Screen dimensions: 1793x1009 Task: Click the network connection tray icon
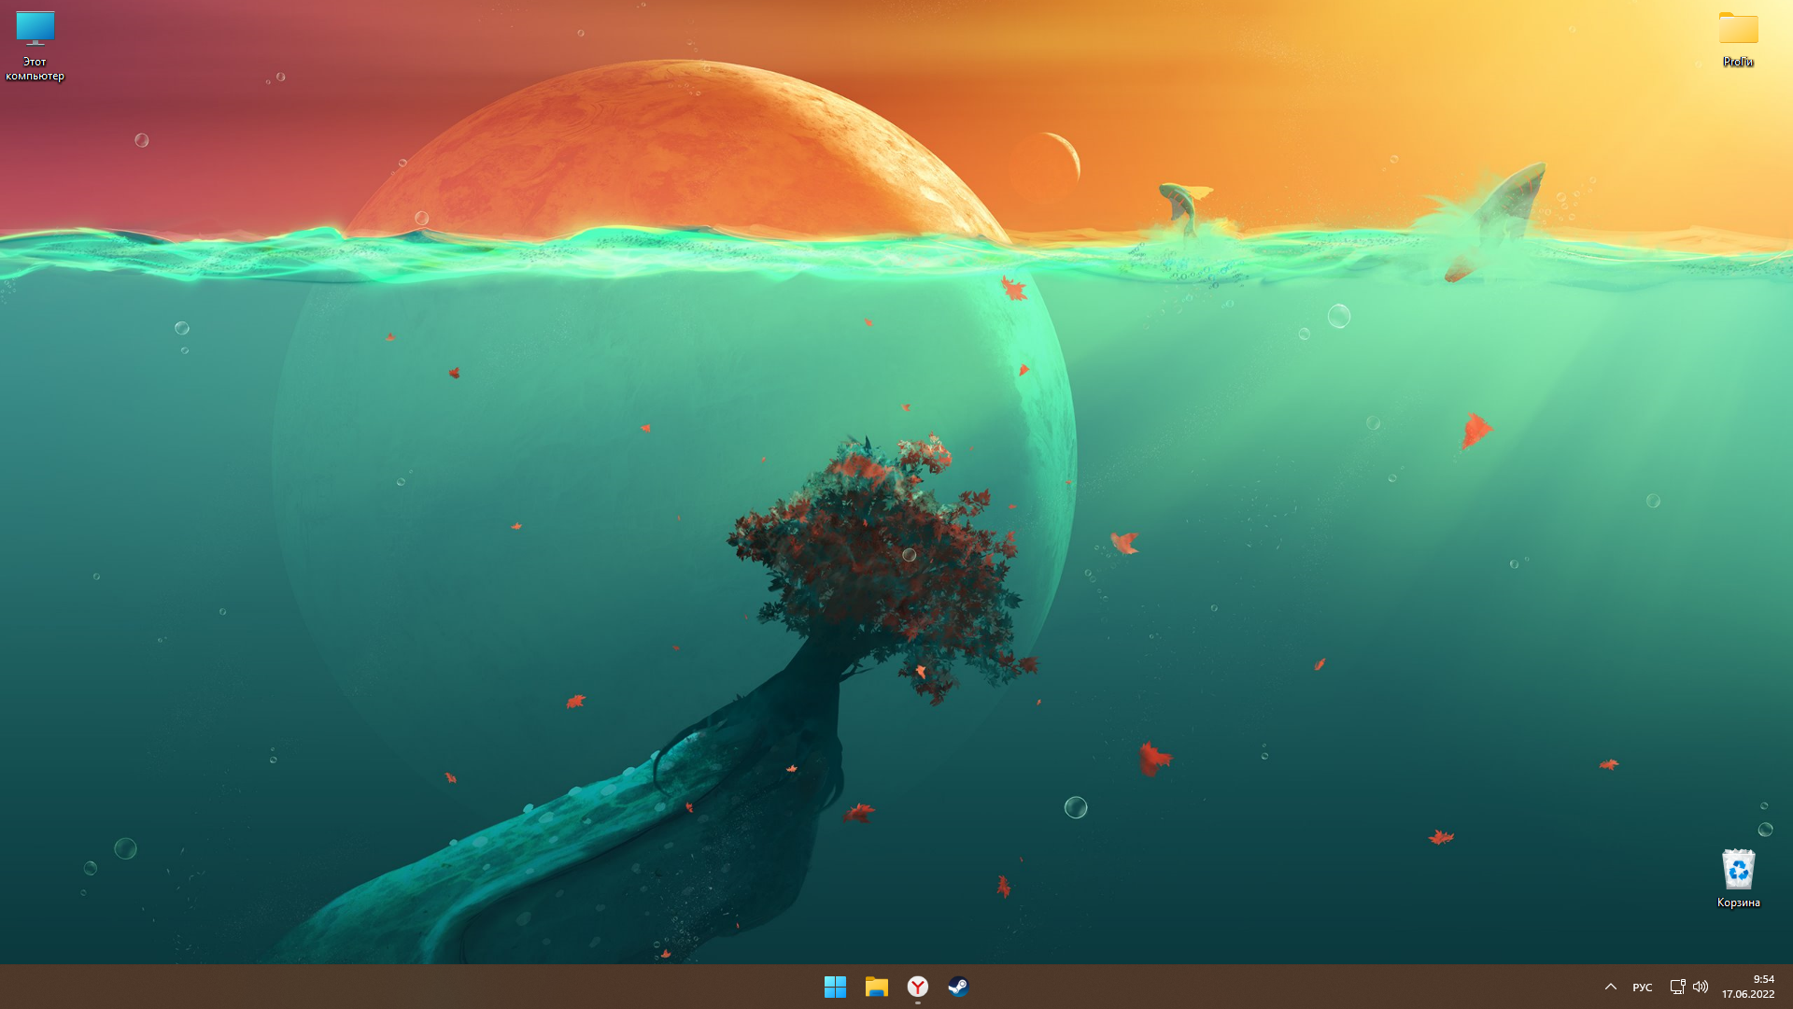coord(1677,987)
